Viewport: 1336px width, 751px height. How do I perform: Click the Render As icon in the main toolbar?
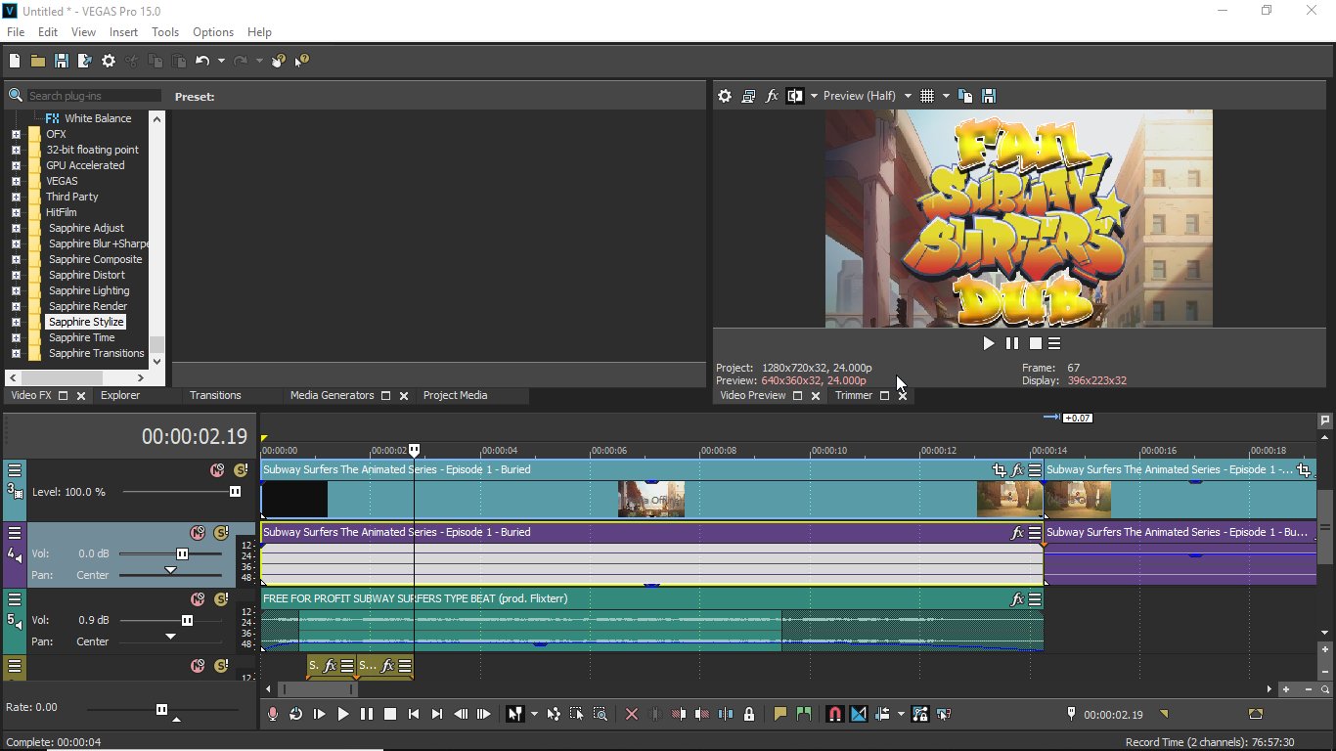tap(85, 61)
